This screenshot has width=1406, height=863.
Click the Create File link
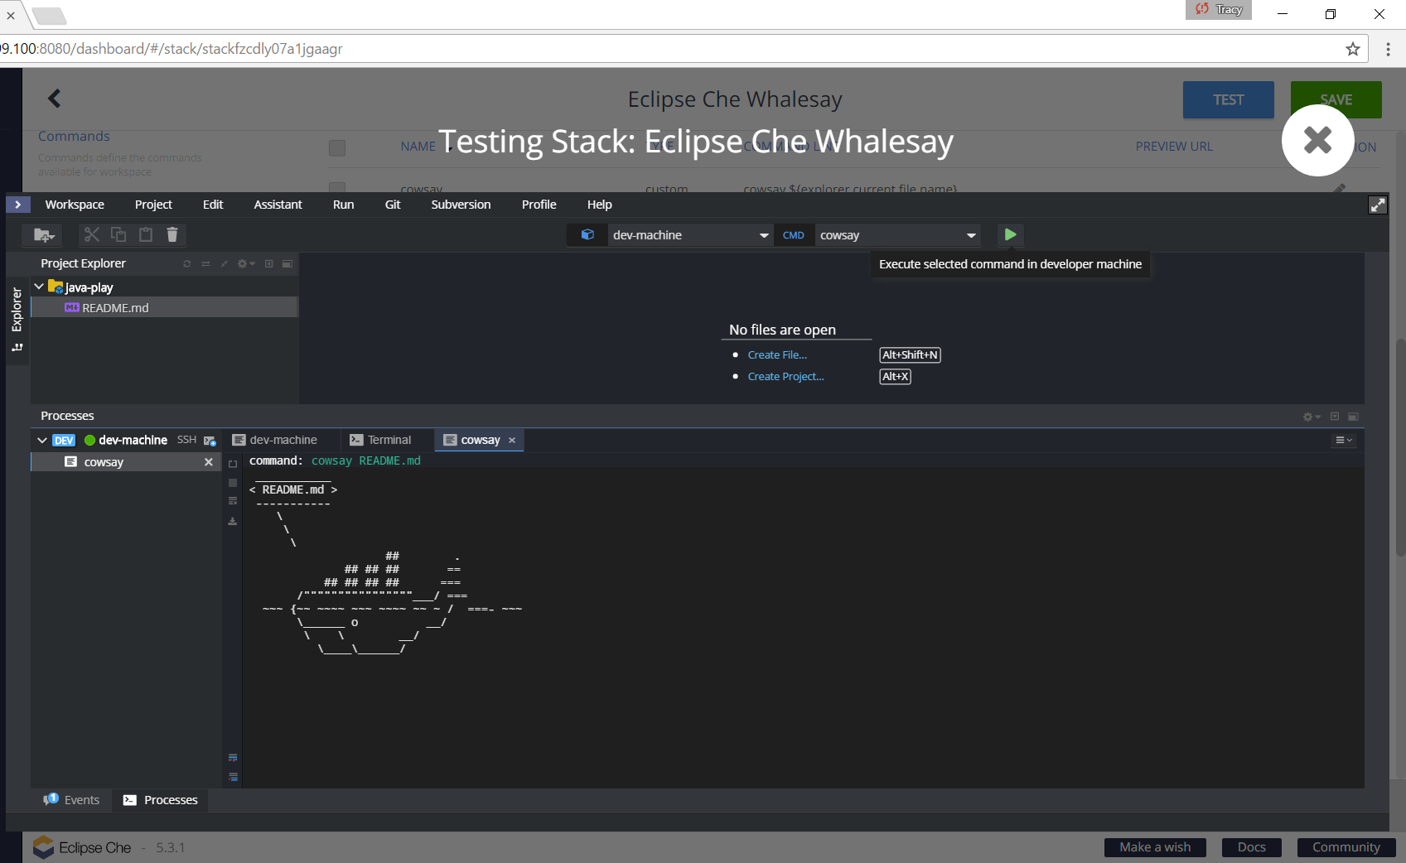[x=777, y=354]
